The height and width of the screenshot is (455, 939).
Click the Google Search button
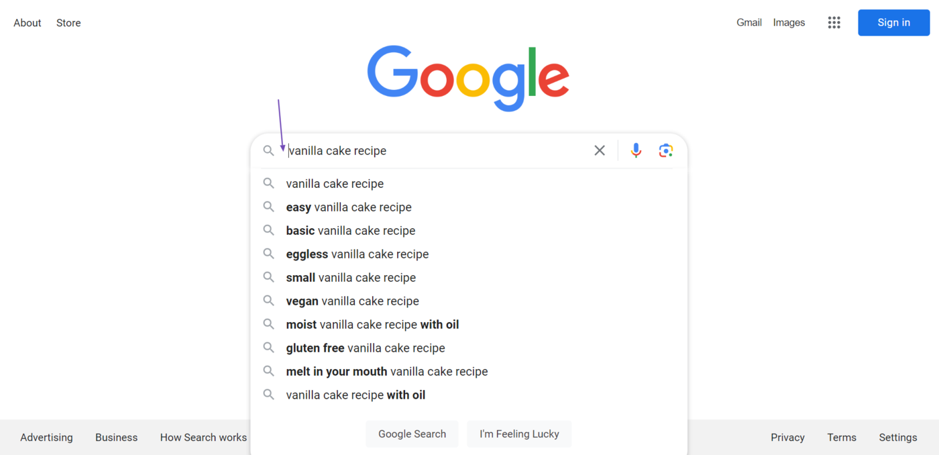[412, 434]
